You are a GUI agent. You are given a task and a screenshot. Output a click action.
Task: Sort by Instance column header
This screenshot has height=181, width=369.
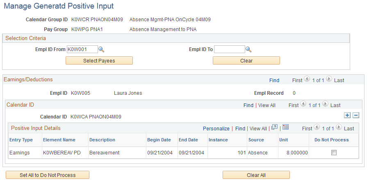218,140
